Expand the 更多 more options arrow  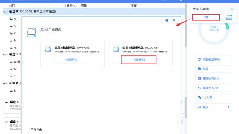(x=228, y=107)
